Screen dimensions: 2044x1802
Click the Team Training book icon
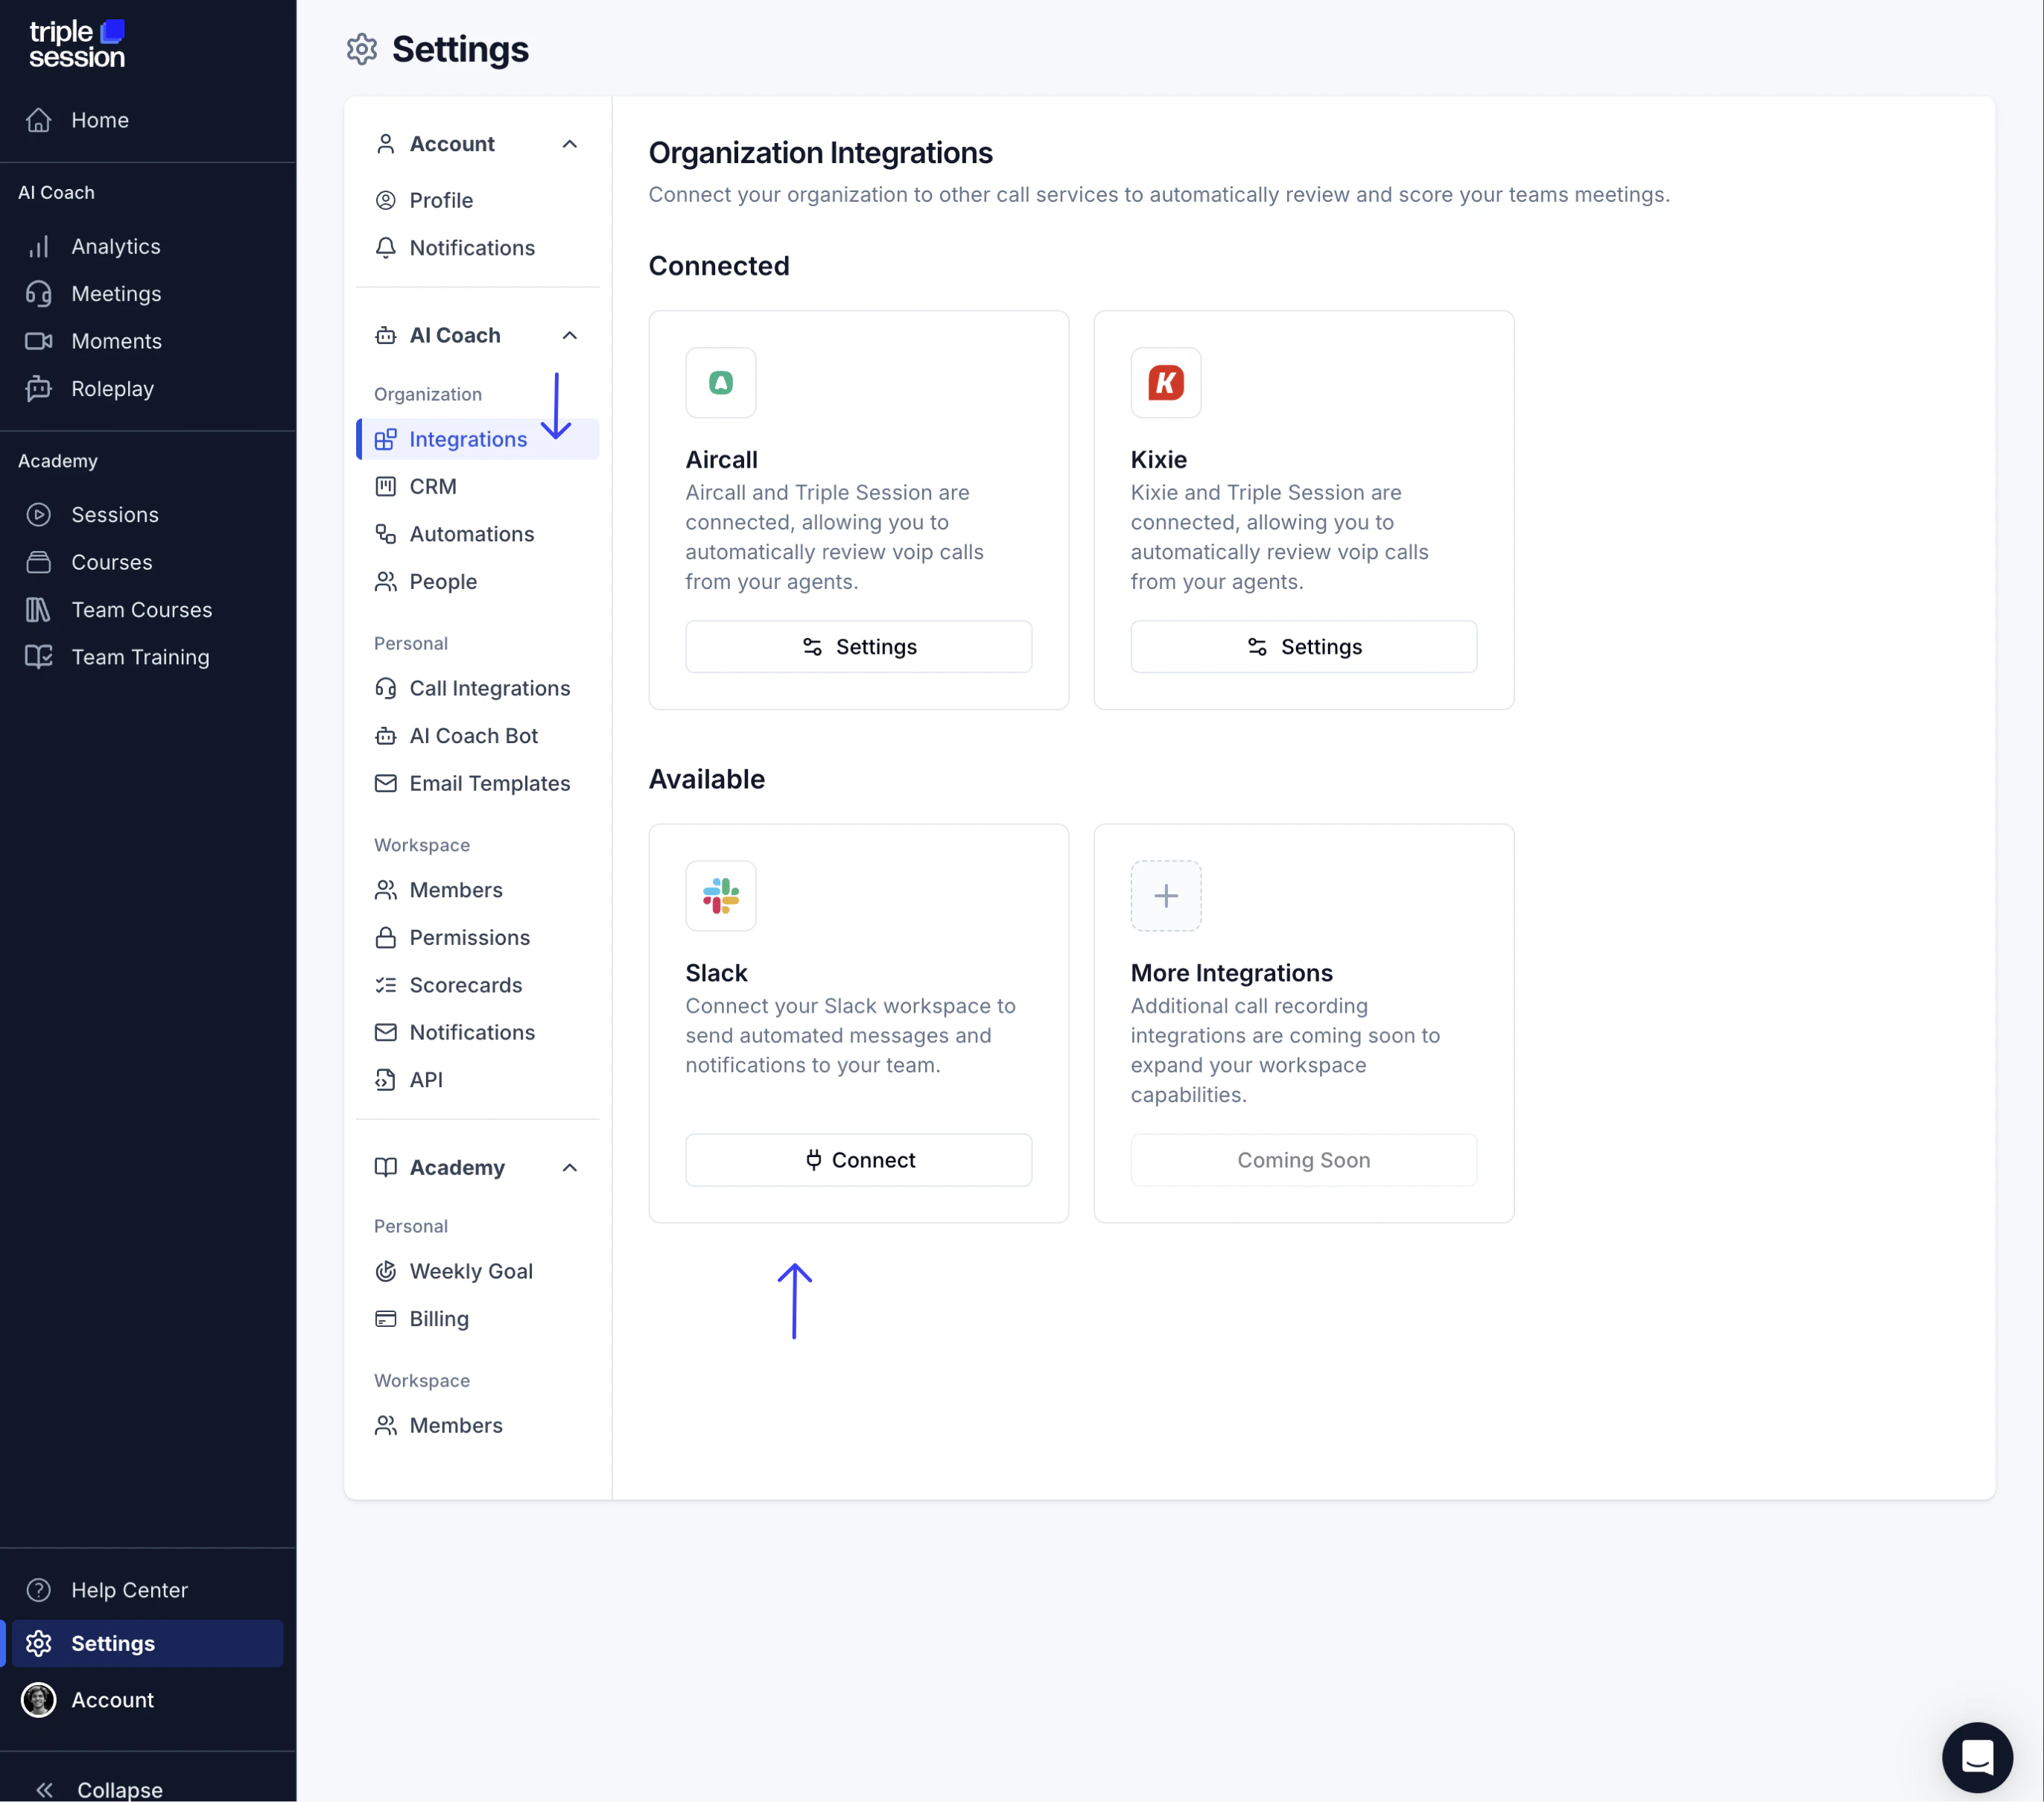(x=39, y=658)
